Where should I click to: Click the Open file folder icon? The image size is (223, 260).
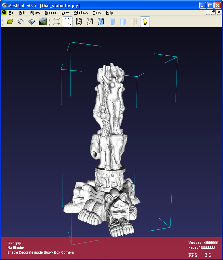click(10, 22)
